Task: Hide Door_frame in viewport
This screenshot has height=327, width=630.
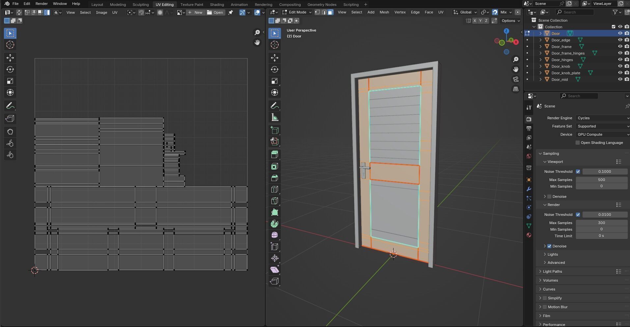Action: click(x=620, y=46)
